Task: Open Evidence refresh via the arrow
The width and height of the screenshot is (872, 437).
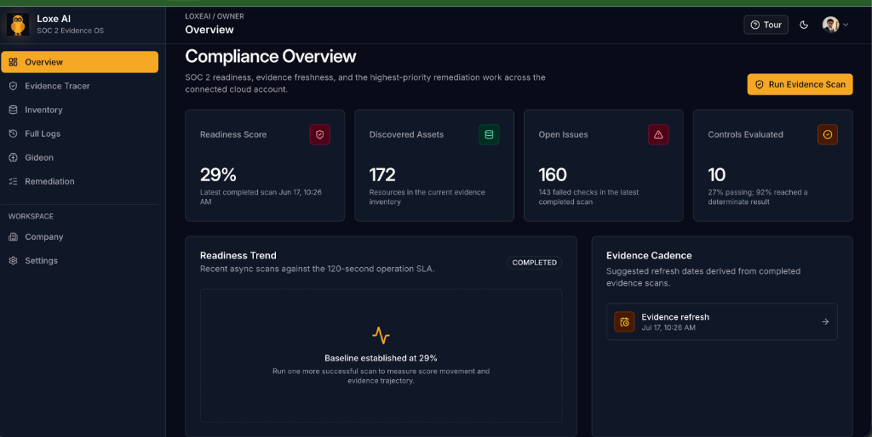Action: [x=825, y=321]
